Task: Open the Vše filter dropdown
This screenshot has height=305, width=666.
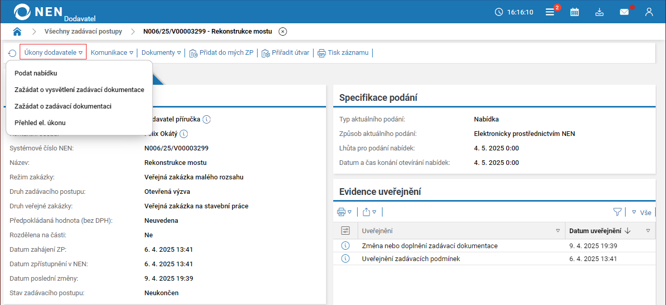Action: (641, 212)
